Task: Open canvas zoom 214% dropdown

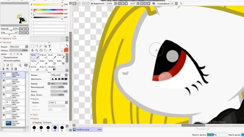Action: pyautogui.click(x=116, y=3)
